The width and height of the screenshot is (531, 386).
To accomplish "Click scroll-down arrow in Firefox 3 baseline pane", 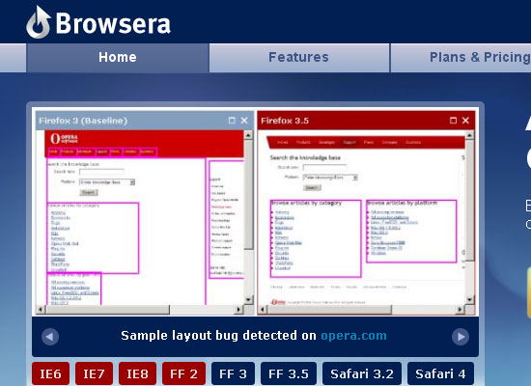I will pos(248,300).
